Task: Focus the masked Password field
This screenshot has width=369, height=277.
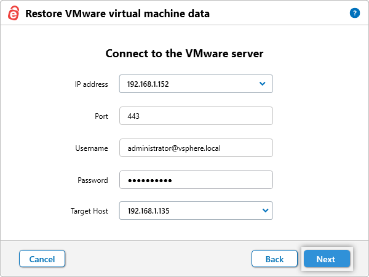Action: (x=196, y=180)
